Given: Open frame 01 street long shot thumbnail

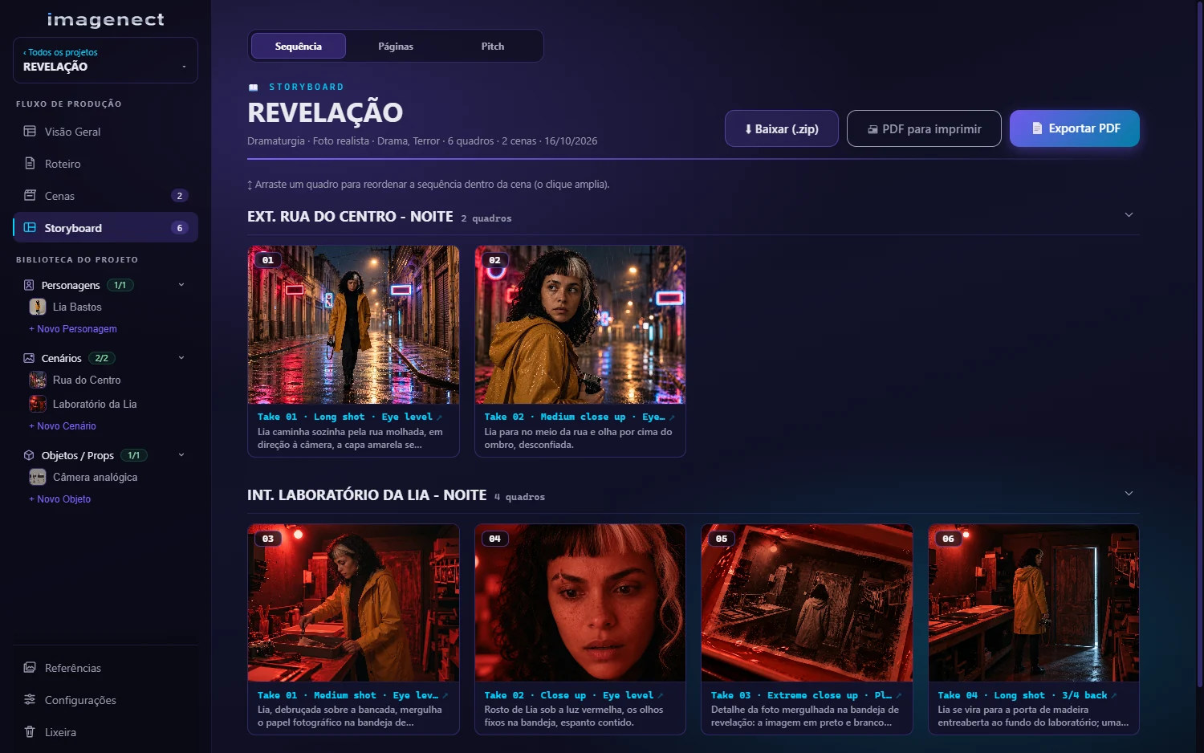Looking at the screenshot, I should 354,325.
